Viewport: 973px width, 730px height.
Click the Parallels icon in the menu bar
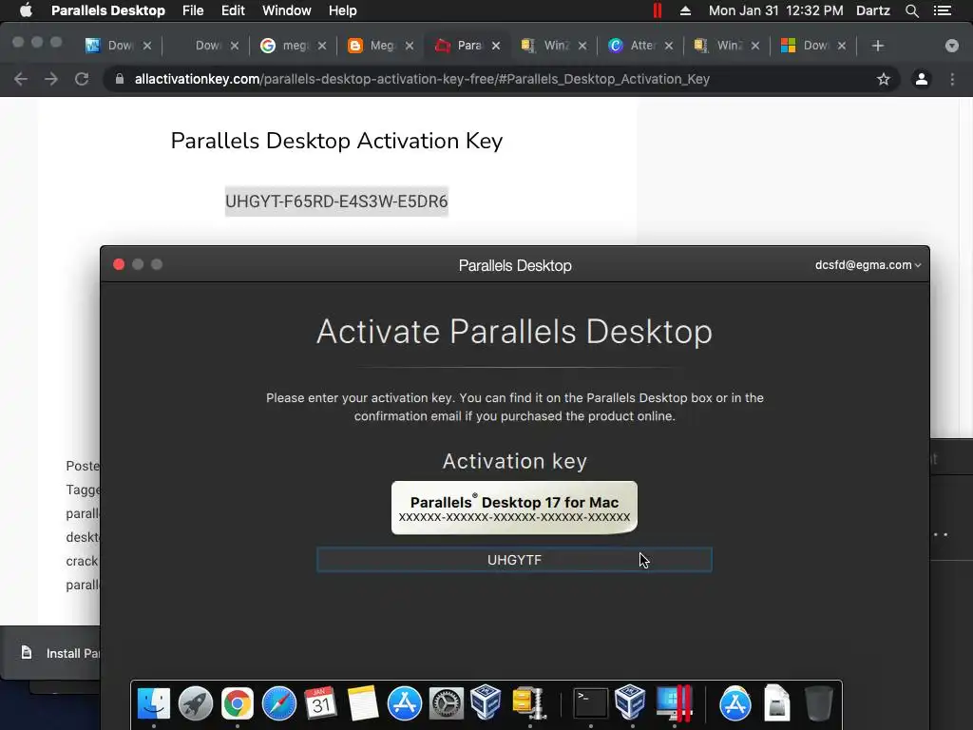tap(658, 10)
